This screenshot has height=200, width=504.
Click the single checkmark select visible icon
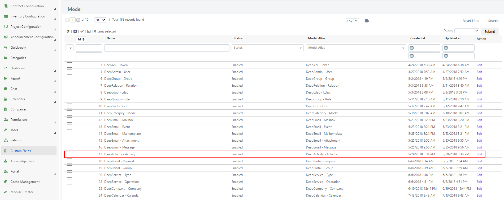82,31
